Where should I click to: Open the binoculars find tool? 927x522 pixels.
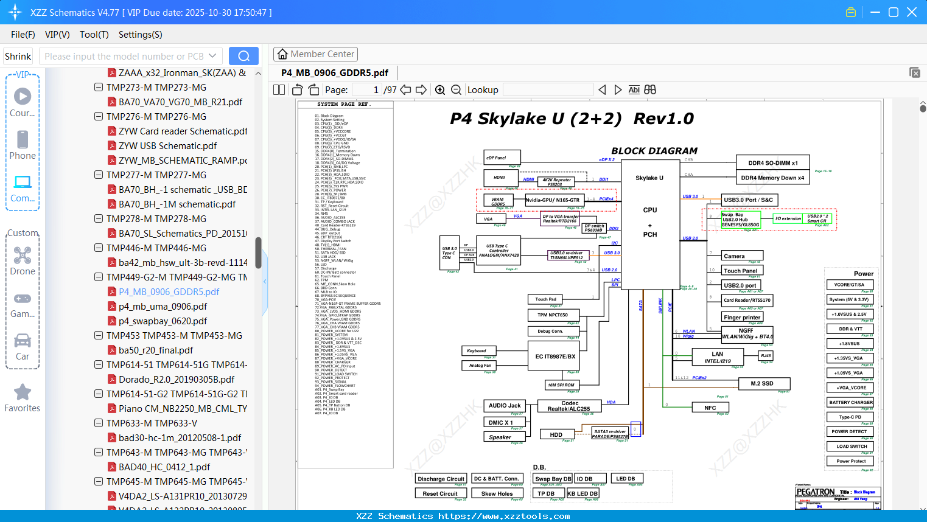[650, 90]
